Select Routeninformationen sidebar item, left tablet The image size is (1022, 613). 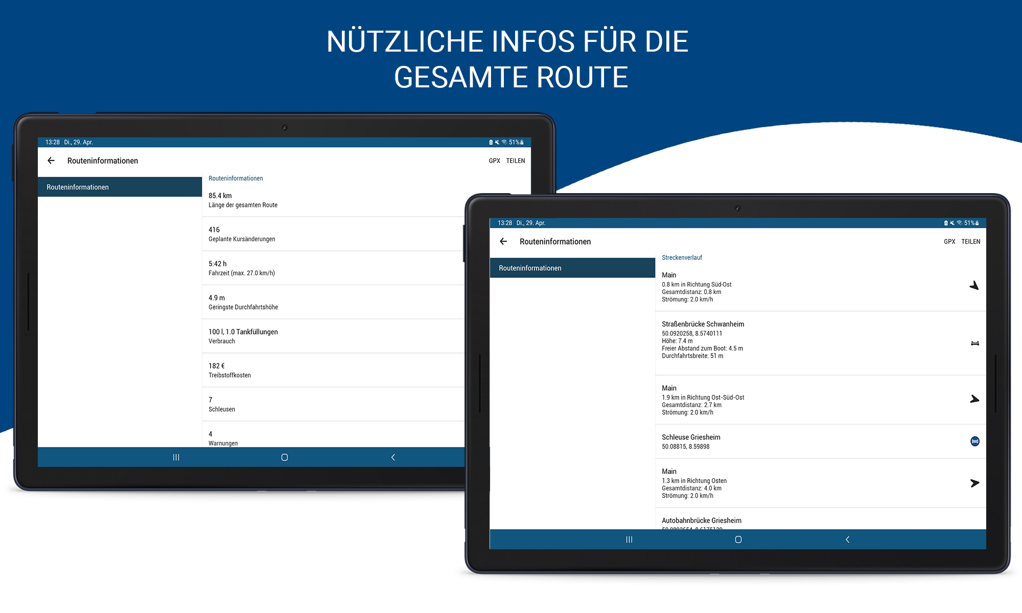[120, 187]
